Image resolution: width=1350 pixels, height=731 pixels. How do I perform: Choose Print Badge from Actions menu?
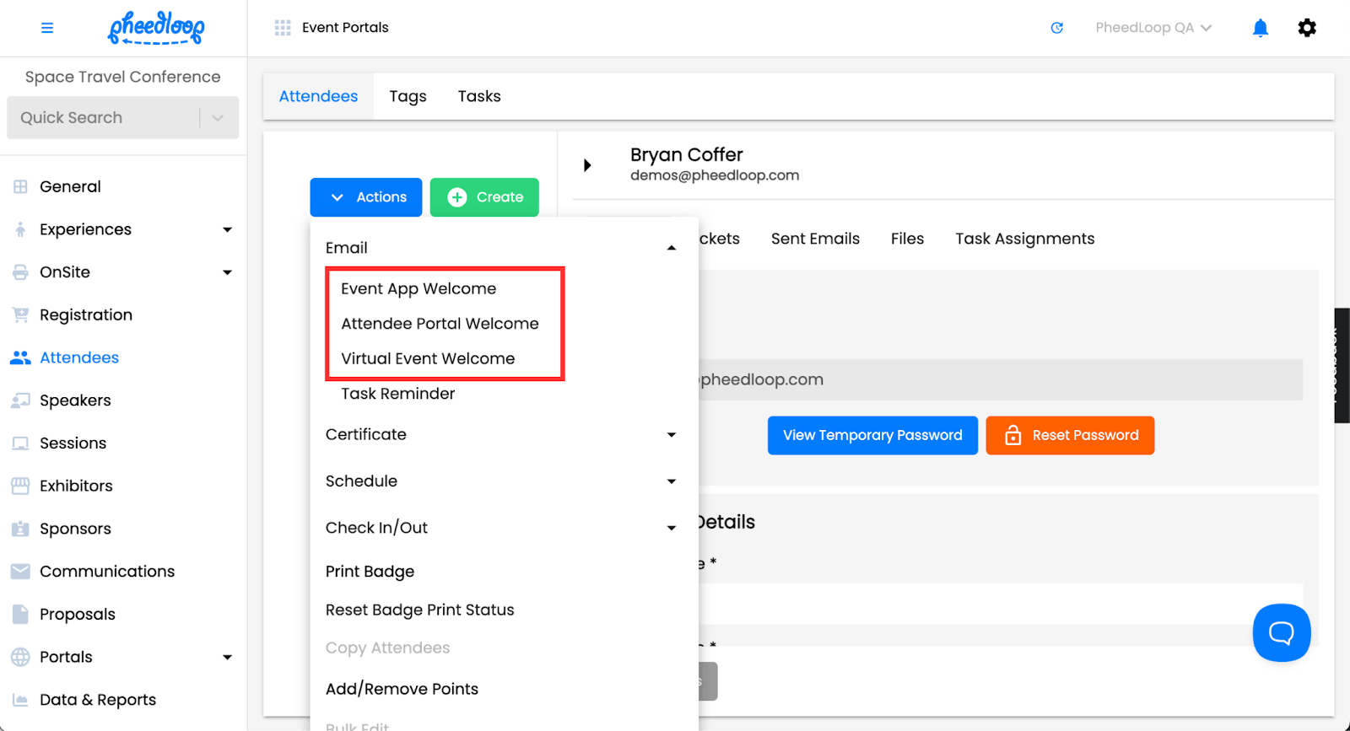click(x=370, y=572)
